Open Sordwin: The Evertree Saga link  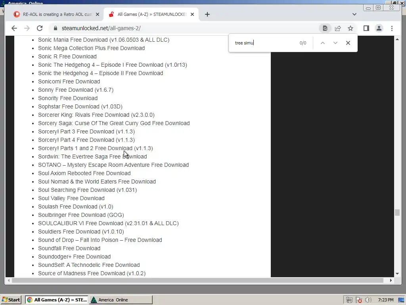click(x=92, y=156)
